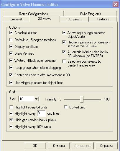Open the Build Programs tab
120x151 pixels.
point(91,14)
